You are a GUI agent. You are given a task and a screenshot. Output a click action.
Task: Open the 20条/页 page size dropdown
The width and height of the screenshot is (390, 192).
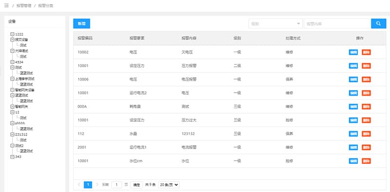(x=169, y=185)
